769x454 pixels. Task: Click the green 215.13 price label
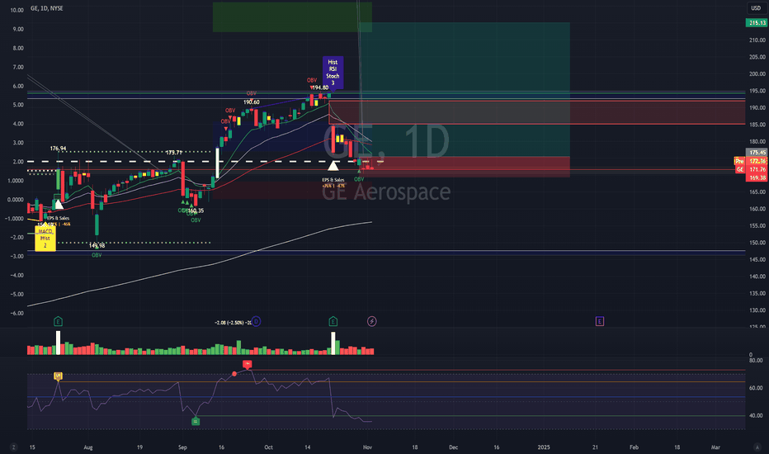pyautogui.click(x=757, y=22)
